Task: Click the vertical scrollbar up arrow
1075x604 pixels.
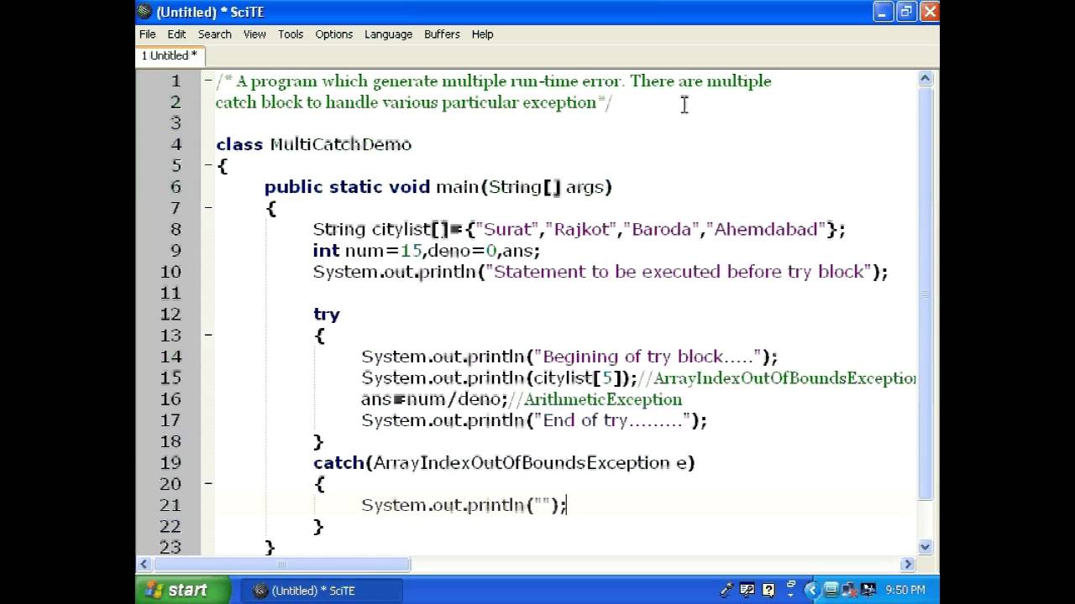Action: tap(926, 79)
